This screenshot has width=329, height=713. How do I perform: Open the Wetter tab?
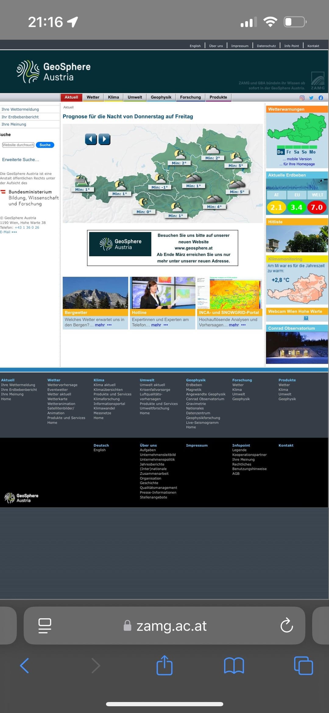93,97
